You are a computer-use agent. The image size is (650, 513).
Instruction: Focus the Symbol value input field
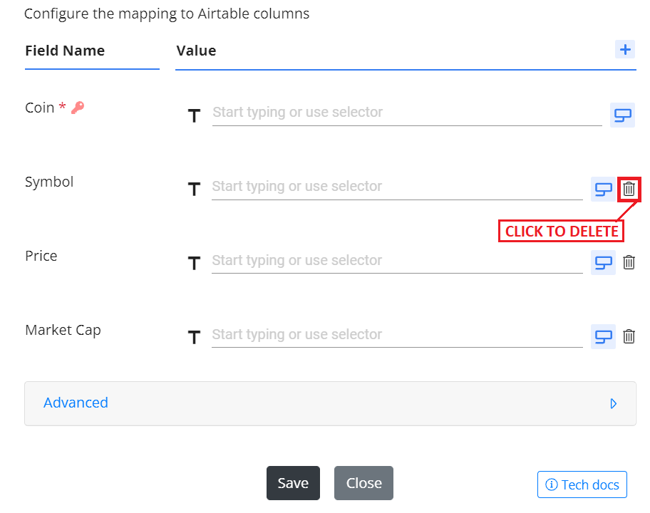pos(397,187)
